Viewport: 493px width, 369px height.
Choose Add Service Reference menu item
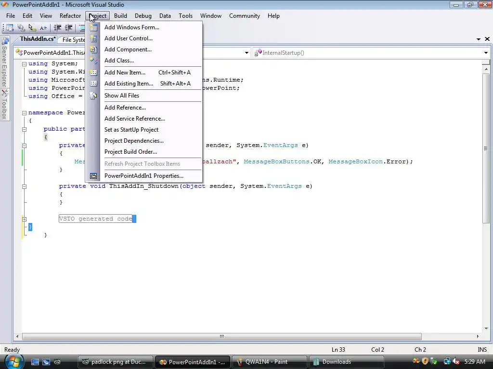(x=143, y=119)
